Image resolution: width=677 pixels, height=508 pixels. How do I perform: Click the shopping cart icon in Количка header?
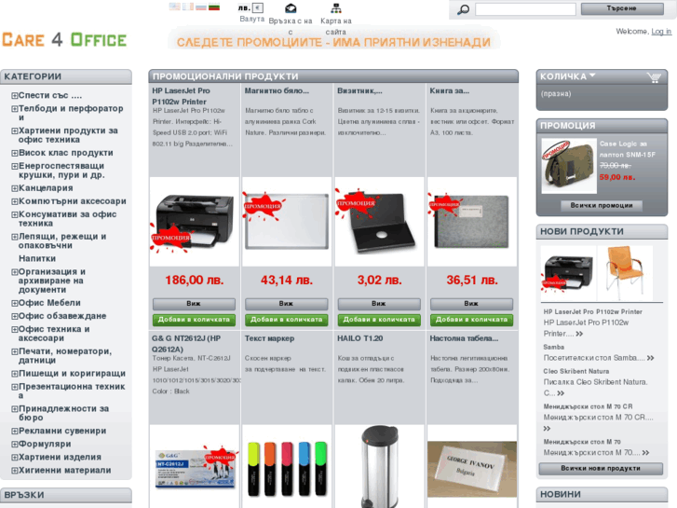654,77
